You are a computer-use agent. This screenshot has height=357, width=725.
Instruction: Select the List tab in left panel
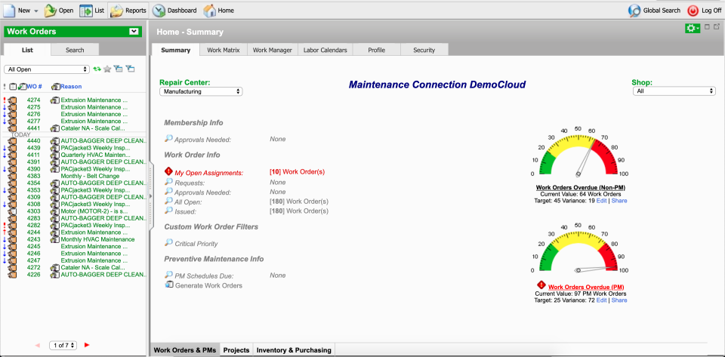coord(27,50)
